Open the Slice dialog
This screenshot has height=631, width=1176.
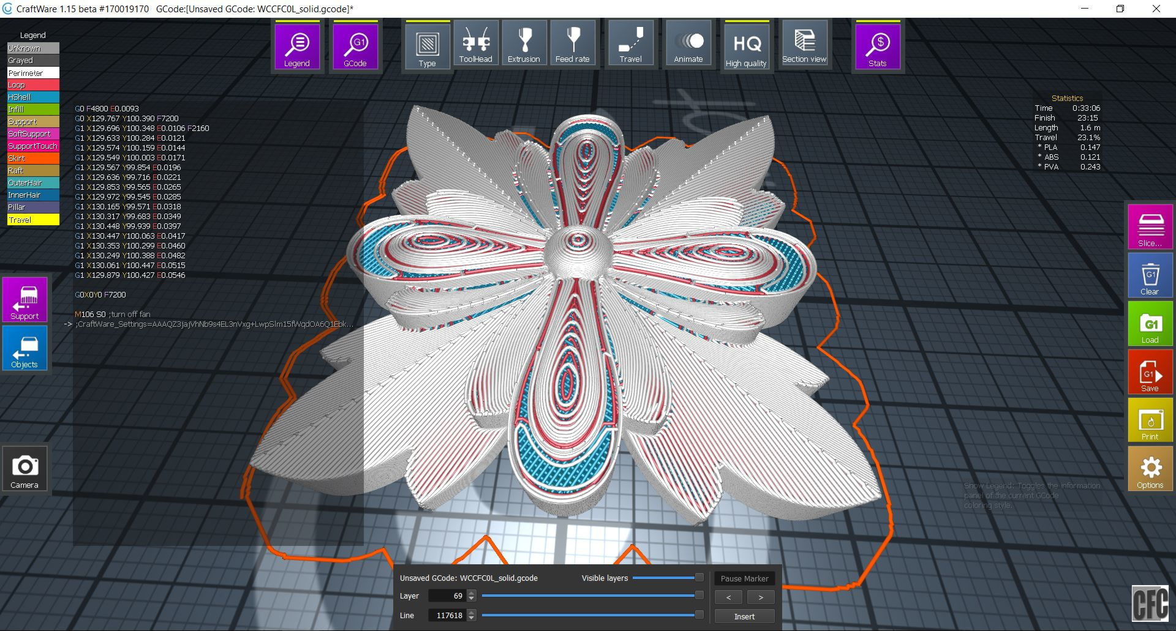tap(1150, 227)
